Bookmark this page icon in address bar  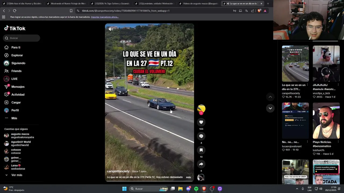pos(71,11)
